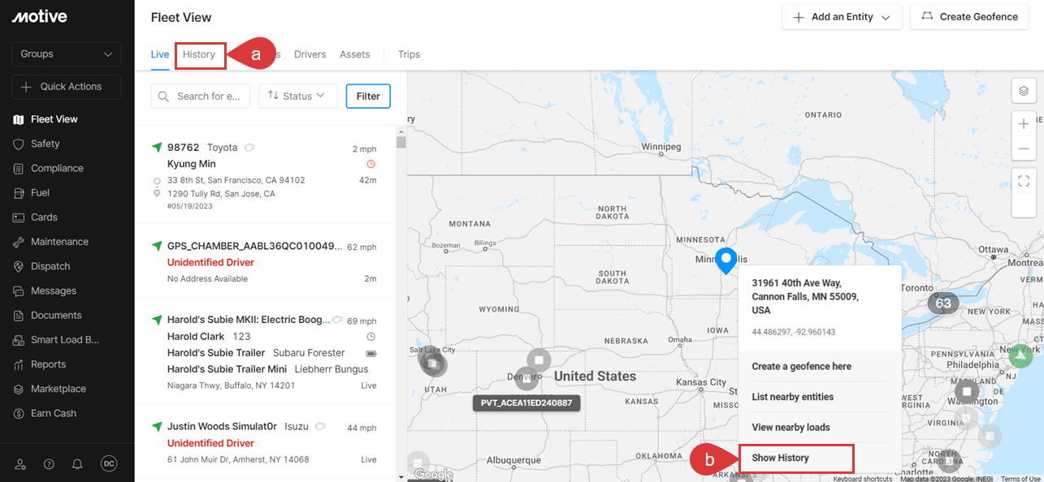Select Show History in popup menu

781,458
